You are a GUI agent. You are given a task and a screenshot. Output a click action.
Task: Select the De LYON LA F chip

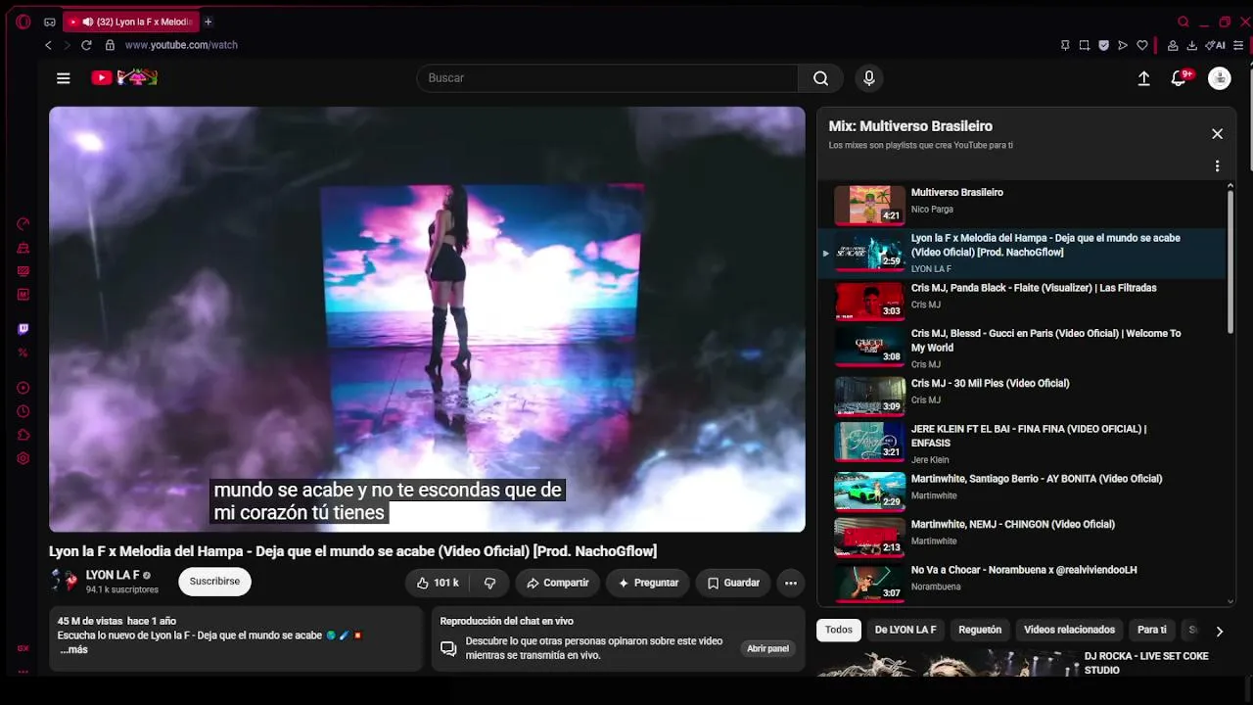click(x=905, y=630)
